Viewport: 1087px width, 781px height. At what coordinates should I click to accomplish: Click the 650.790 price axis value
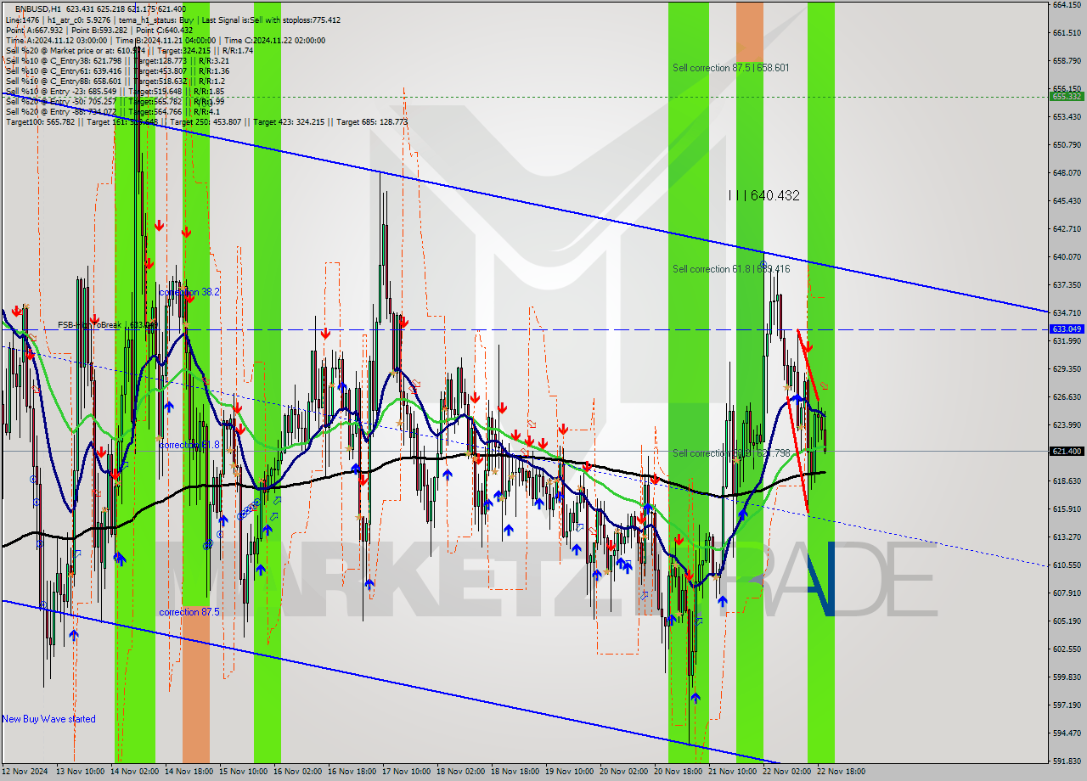[1067, 144]
